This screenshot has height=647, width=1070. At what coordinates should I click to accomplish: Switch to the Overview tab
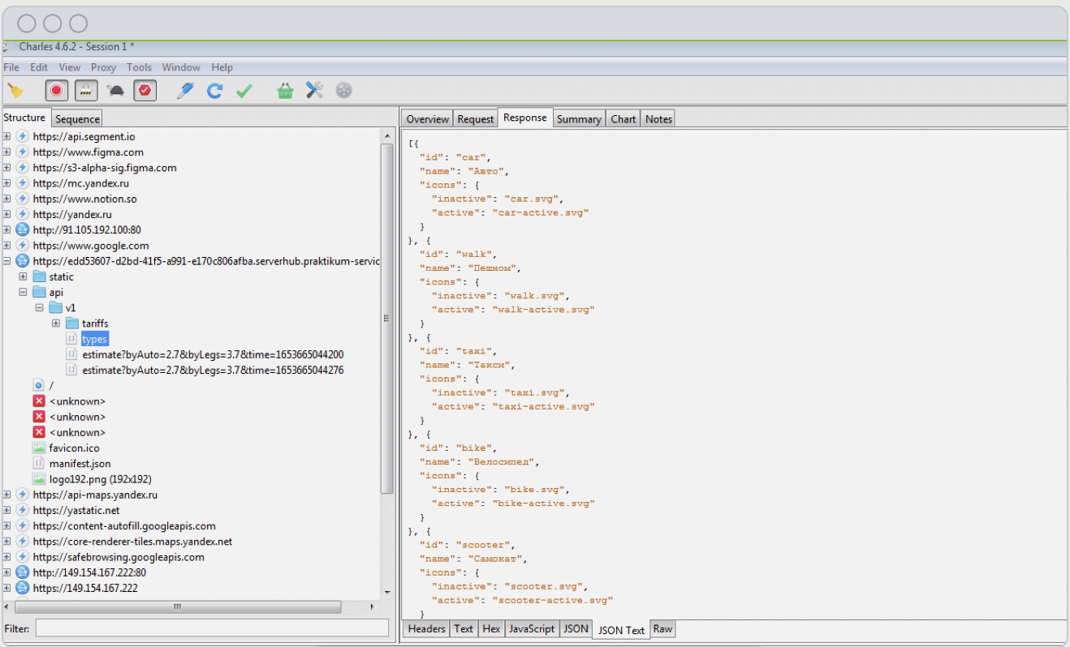point(427,119)
